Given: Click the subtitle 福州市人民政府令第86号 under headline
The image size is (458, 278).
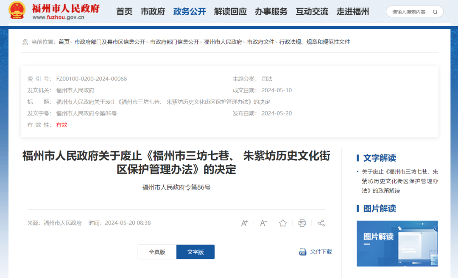Looking at the screenshot, I should 176,187.
